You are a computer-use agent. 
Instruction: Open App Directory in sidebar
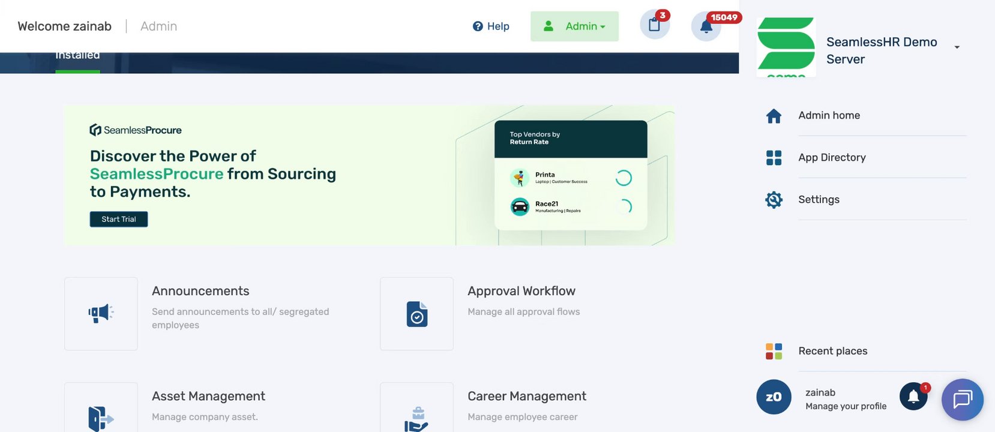832,157
